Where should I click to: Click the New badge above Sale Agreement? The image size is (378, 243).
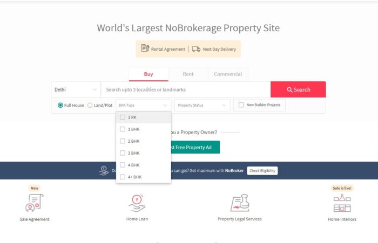pos(35,188)
